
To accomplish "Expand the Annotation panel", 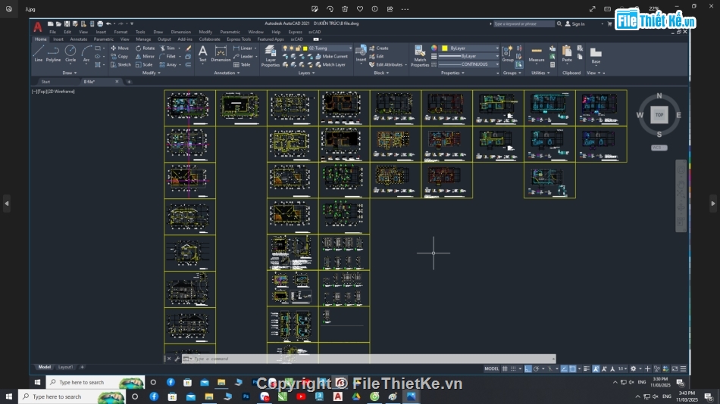I will 227,73.
